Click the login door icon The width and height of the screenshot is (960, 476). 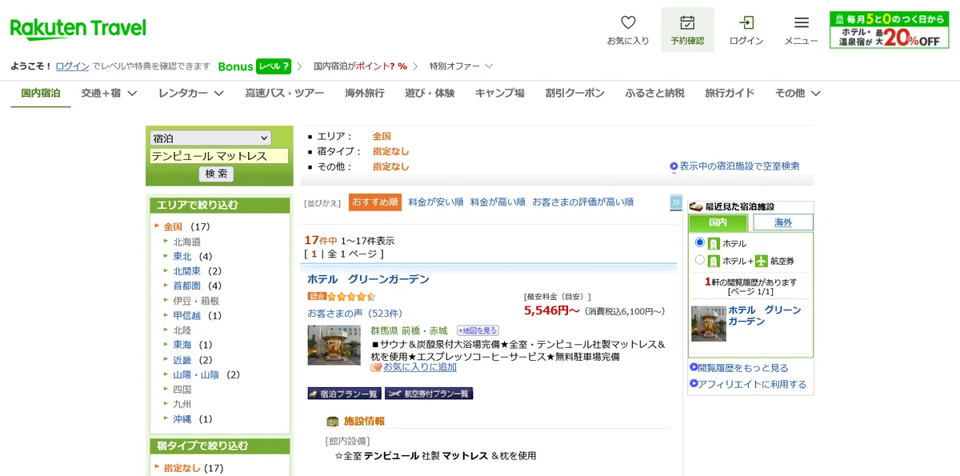click(x=746, y=22)
